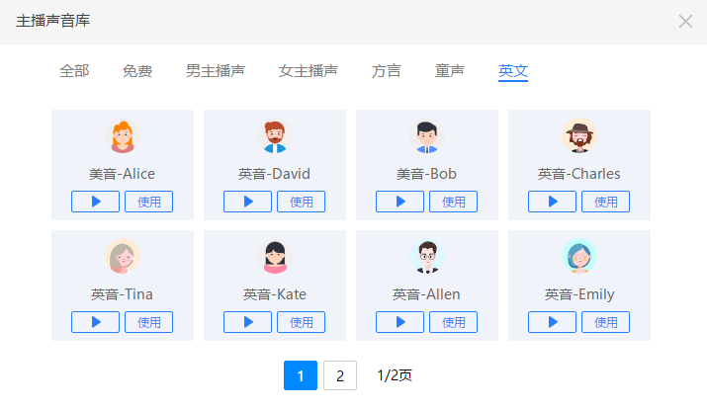Click the 英音-Allen name label
The image size is (707, 410).
[426, 294]
